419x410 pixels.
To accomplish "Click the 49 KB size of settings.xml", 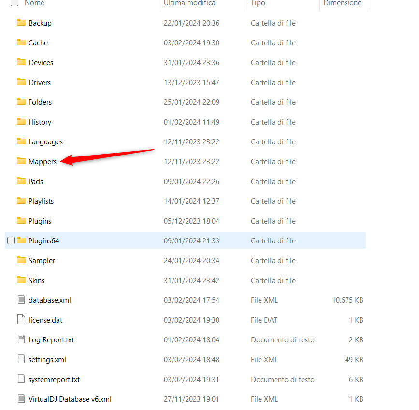I will [354, 359].
